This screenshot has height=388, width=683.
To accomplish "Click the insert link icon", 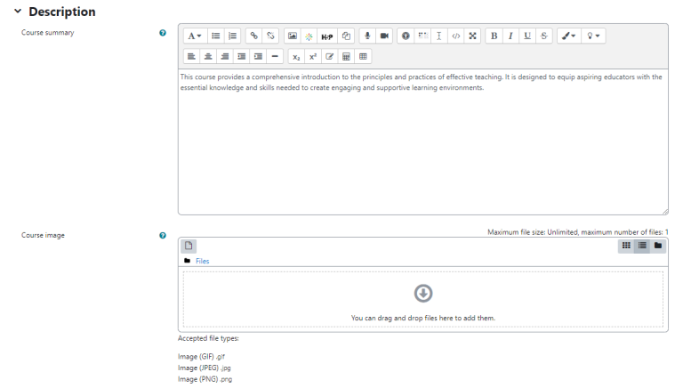I will pyautogui.click(x=254, y=36).
